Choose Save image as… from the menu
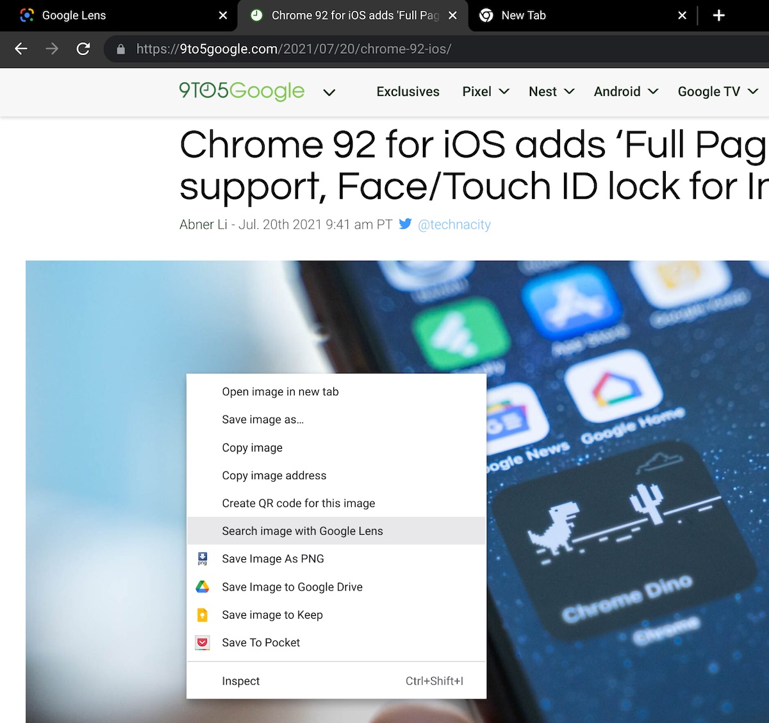The height and width of the screenshot is (723, 769). (x=336, y=419)
